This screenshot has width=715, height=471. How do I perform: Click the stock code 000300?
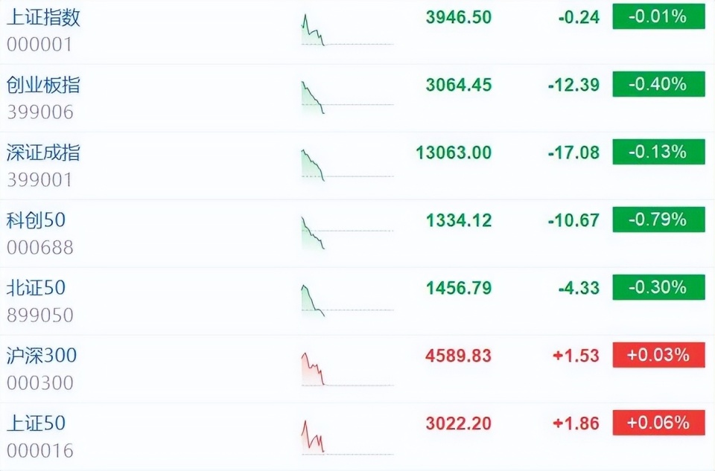[40, 383]
